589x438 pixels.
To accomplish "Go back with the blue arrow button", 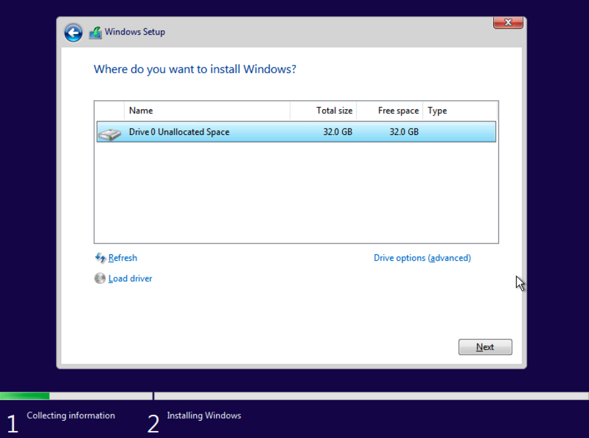I will coord(73,33).
